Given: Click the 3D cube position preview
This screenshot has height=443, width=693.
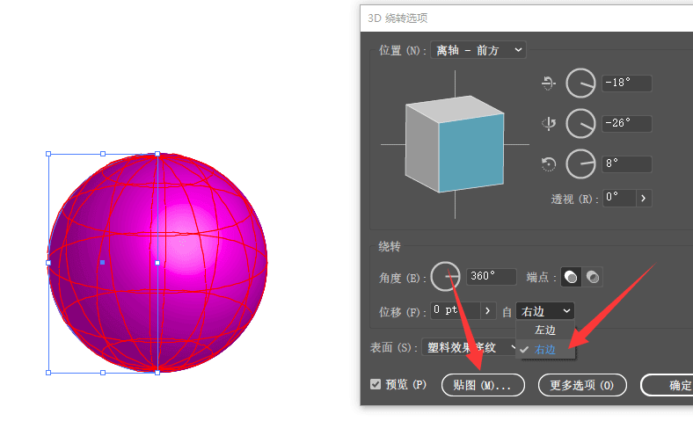Looking at the screenshot, I should 454,145.
